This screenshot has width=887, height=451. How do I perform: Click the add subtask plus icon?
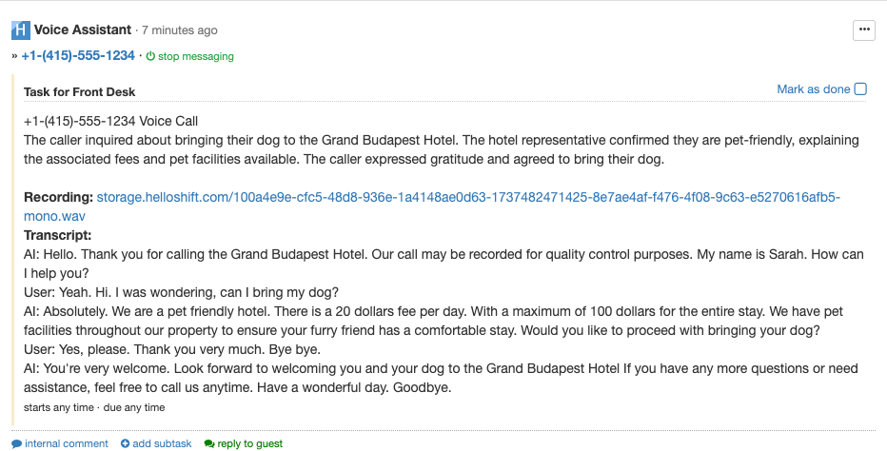tap(126, 443)
